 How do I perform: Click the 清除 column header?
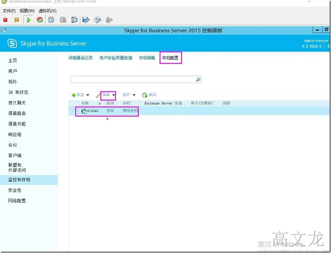click(227, 103)
